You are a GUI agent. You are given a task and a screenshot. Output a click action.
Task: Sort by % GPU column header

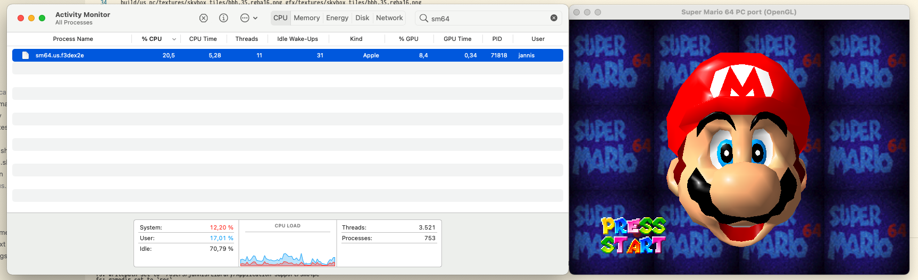[x=408, y=39]
